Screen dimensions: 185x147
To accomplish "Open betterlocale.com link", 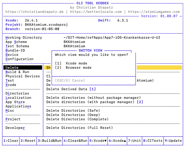I will click(96, 12).
